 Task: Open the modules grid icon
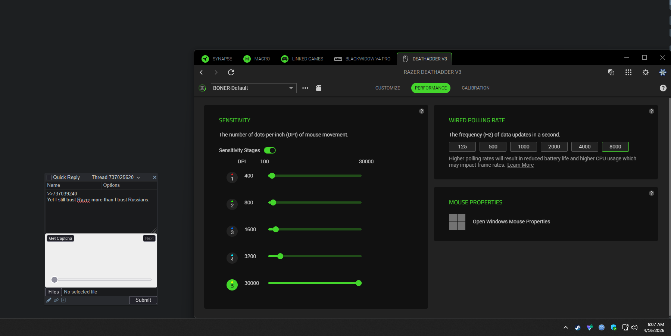[628, 72]
